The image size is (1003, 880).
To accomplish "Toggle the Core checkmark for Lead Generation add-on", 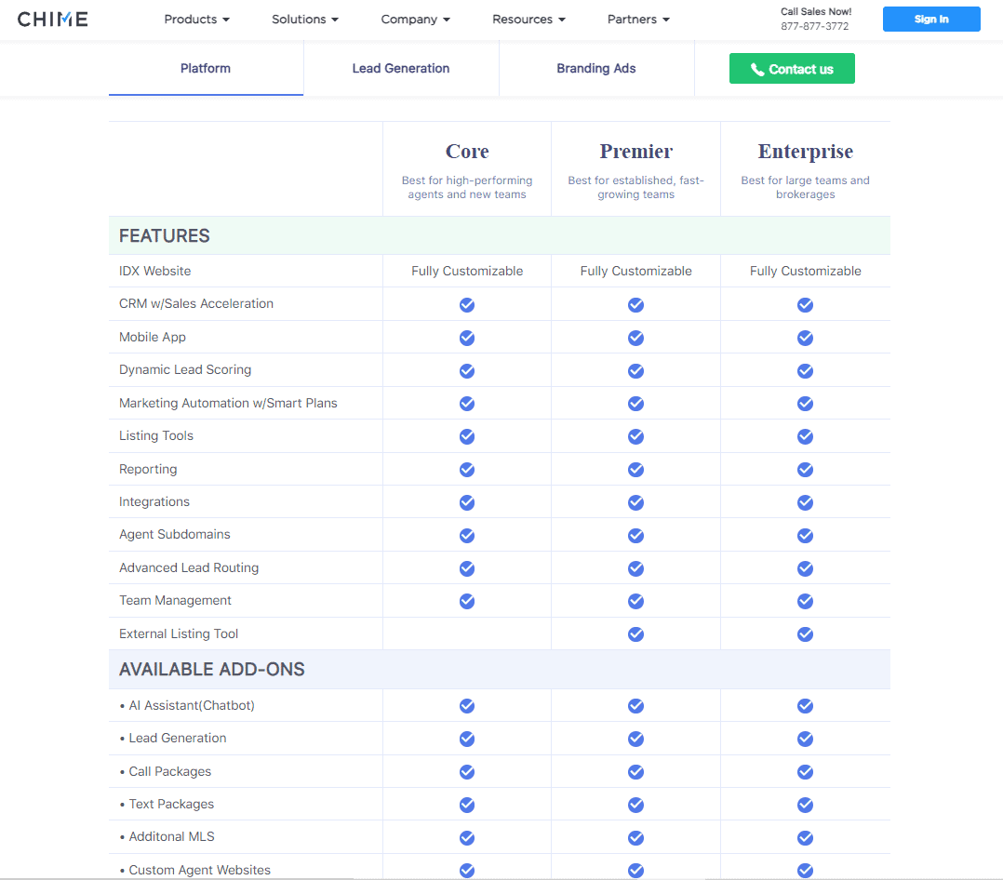I will (x=466, y=739).
